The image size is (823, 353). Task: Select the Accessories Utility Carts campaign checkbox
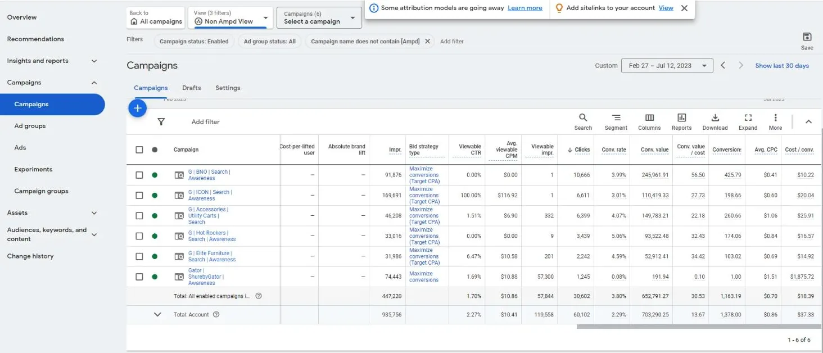coord(139,216)
